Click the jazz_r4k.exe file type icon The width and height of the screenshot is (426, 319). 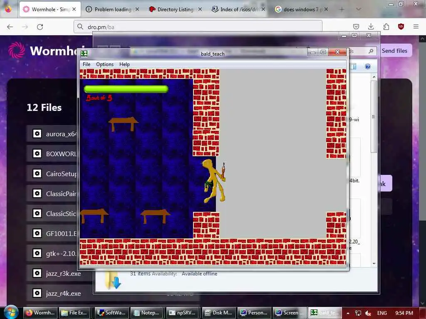[x=37, y=293]
